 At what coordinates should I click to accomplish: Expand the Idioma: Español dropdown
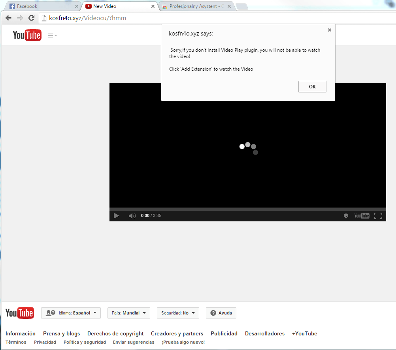[x=71, y=313]
